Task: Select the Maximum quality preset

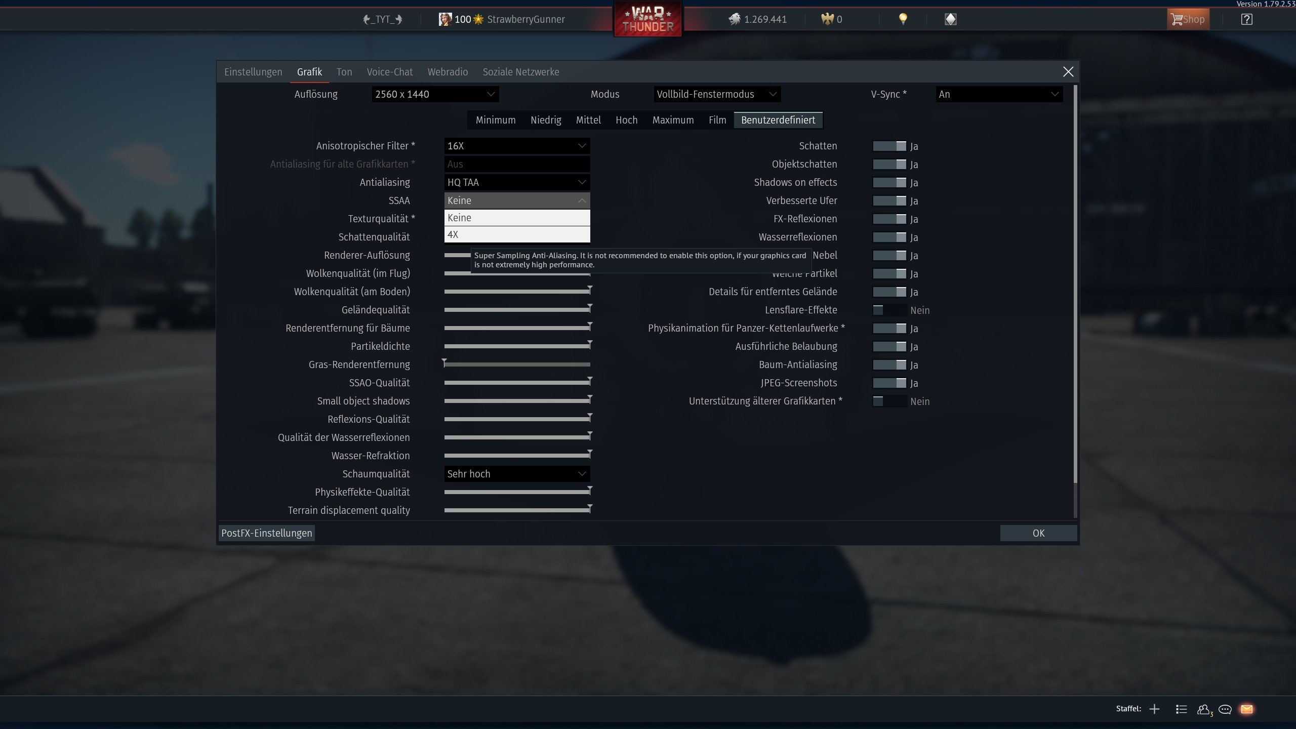Action: tap(673, 120)
